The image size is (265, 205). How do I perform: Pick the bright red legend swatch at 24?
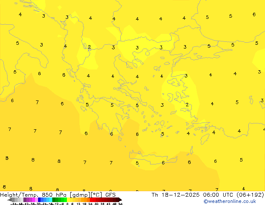click(x=91, y=200)
